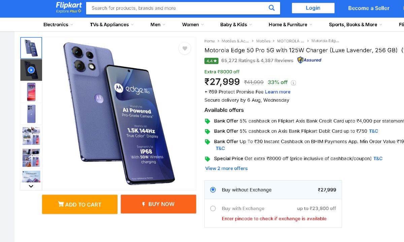Open the Home & Furniture menu
This screenshot has width=404, height=242.
tap(288, 24)
